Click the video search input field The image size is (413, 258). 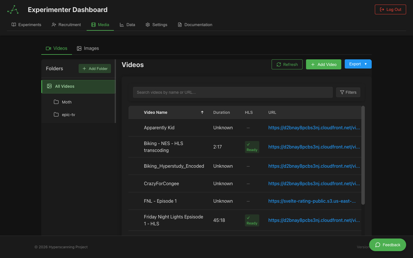[x=232, y=92]
